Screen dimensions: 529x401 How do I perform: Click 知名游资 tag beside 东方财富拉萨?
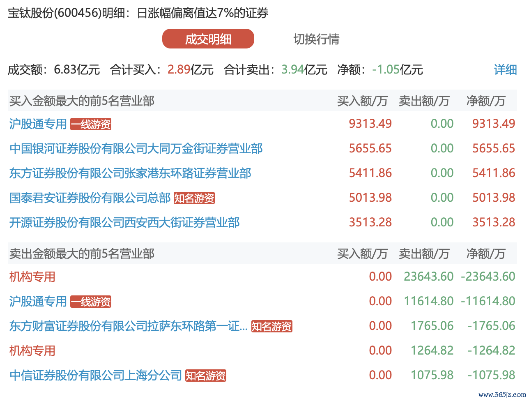[x=271, y=326]
